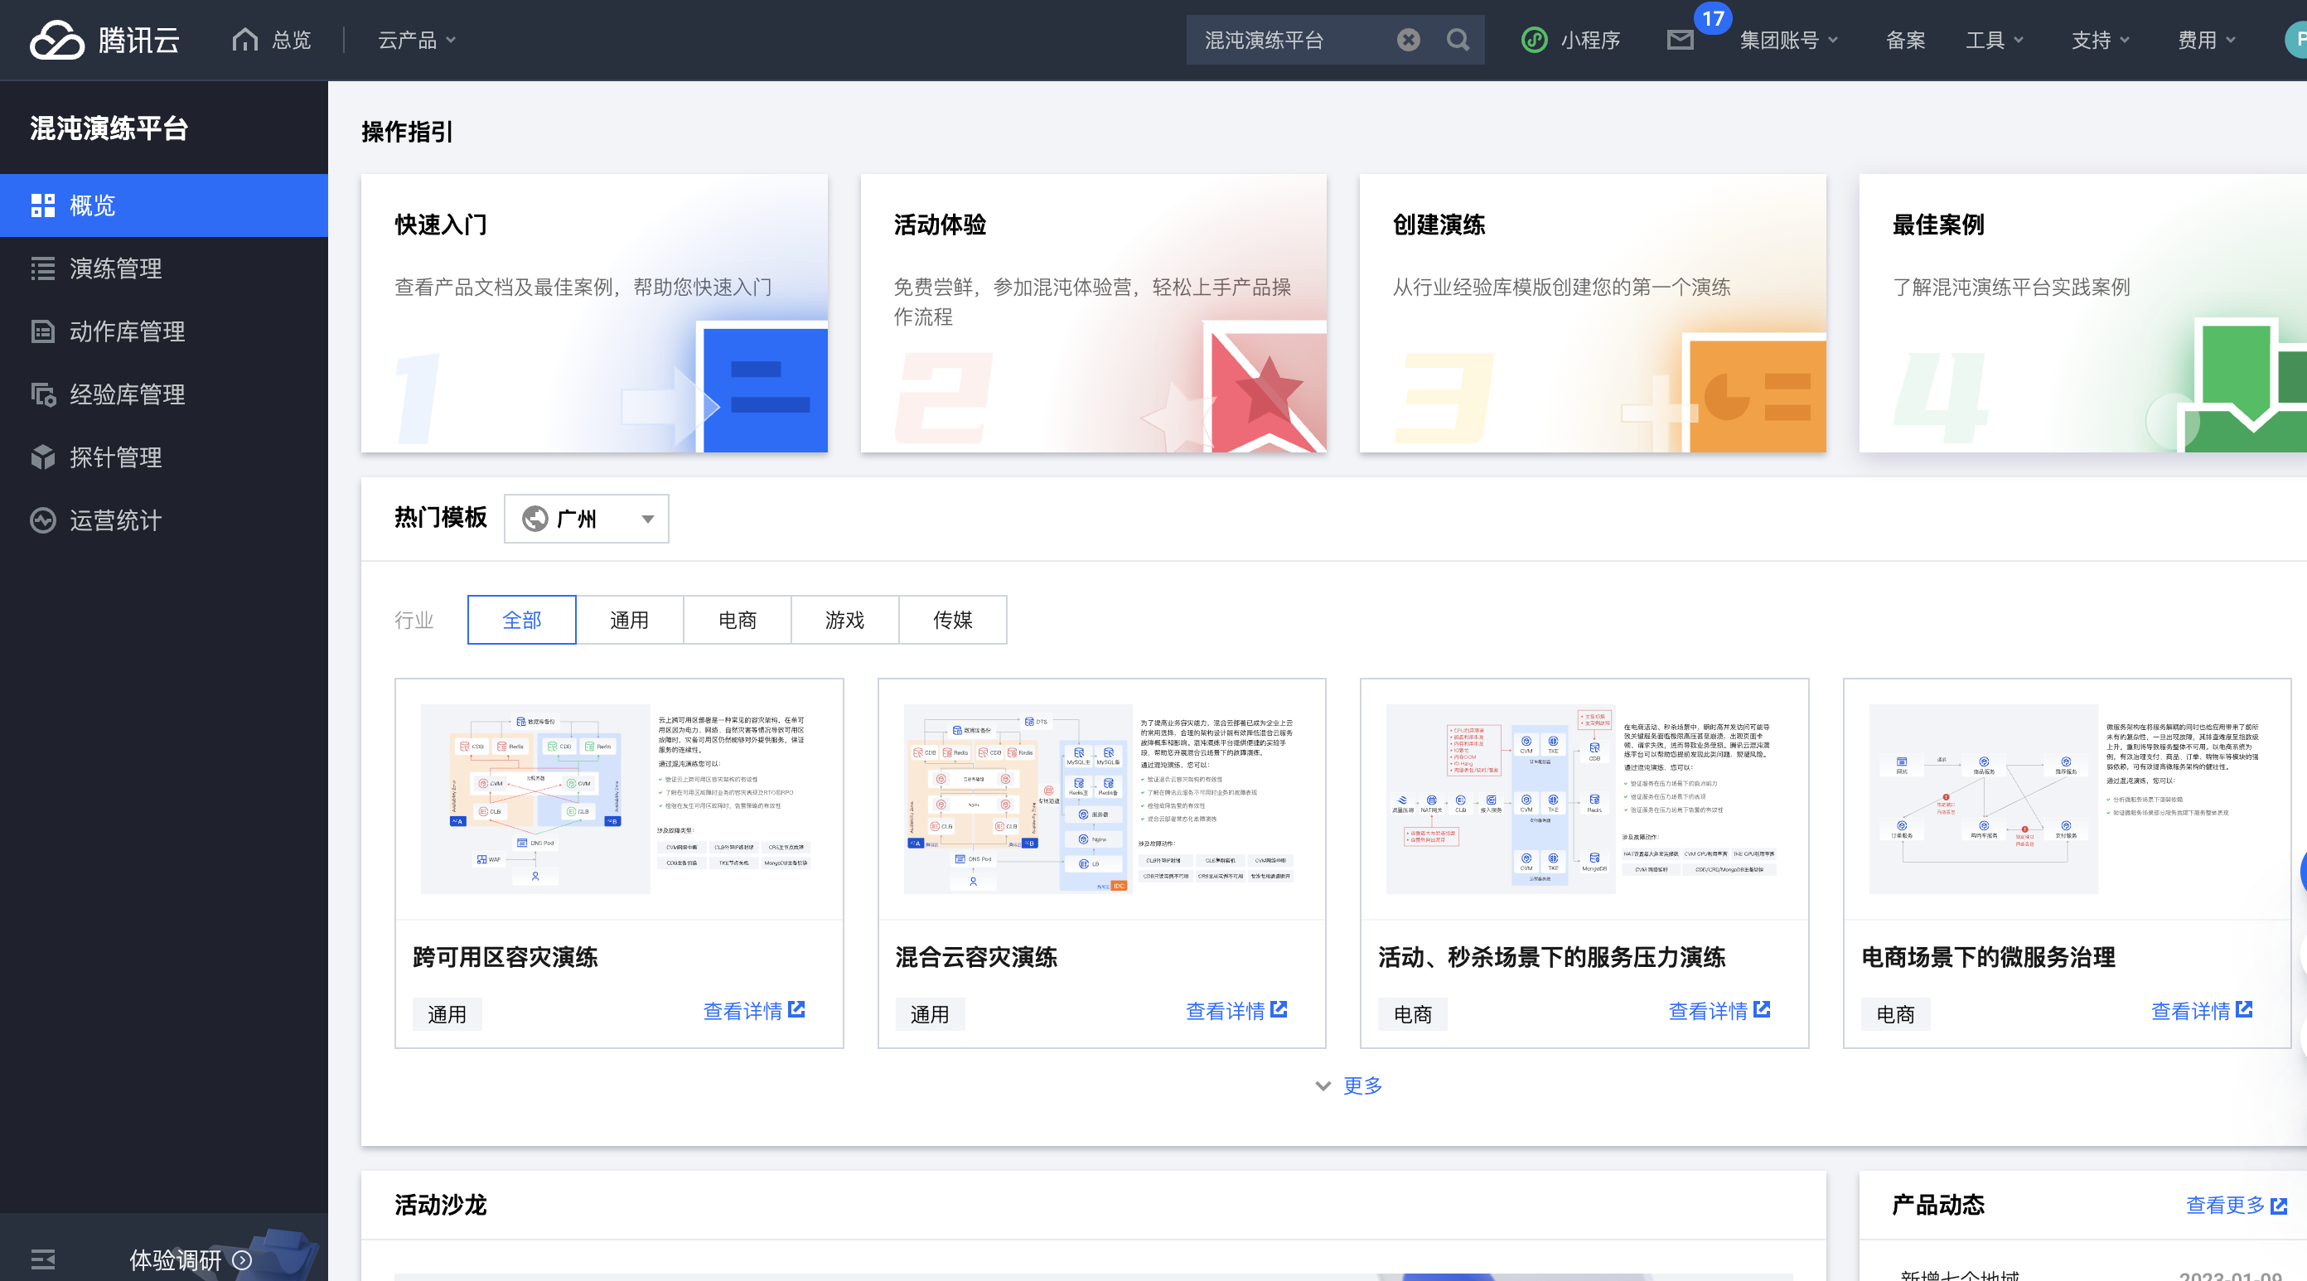The width and height of the screenshot is (2307, 1281).
Task: Expand the 云产品 menu
Action: 417,41
